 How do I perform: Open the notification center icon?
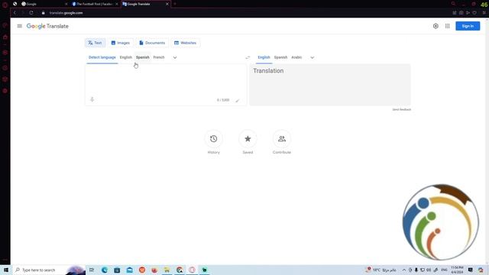pos(471,270)
